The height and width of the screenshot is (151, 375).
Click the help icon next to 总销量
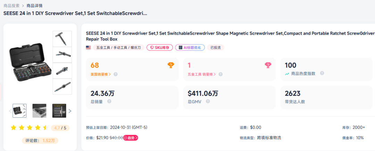pyautogui.click(x=109, y=101)
